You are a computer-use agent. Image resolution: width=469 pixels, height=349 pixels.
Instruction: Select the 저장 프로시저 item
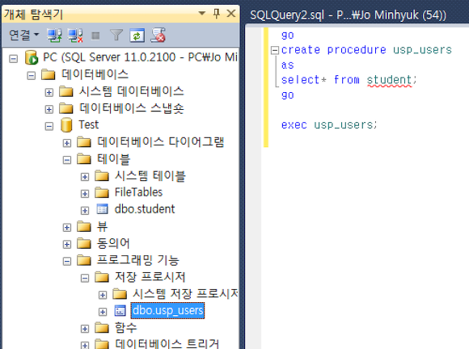coord(150,277)
